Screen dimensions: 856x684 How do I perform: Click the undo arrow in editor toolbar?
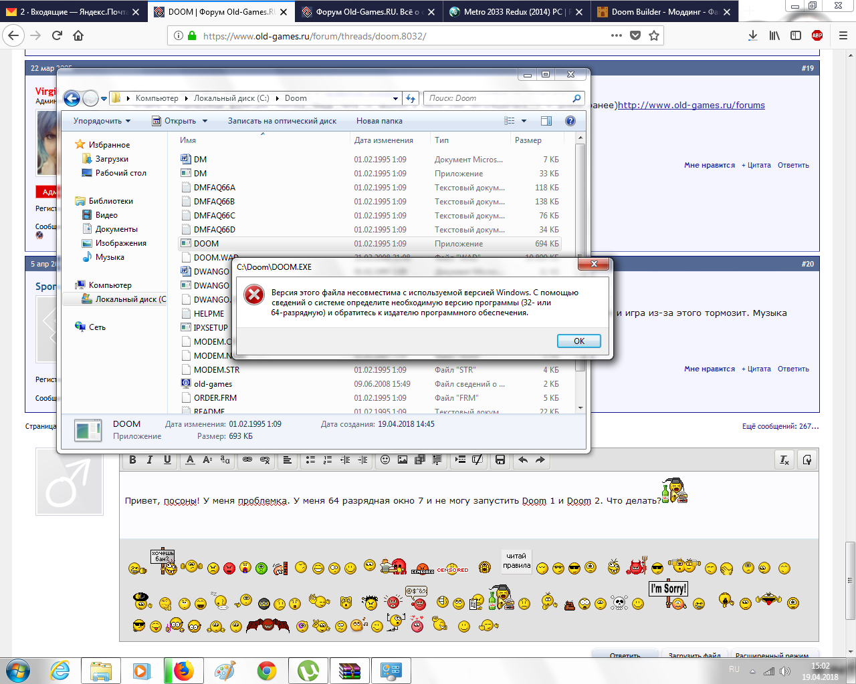523,460
